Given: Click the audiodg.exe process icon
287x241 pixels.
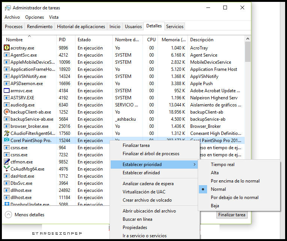Looking at the screenshot, I should pos(7,105).
